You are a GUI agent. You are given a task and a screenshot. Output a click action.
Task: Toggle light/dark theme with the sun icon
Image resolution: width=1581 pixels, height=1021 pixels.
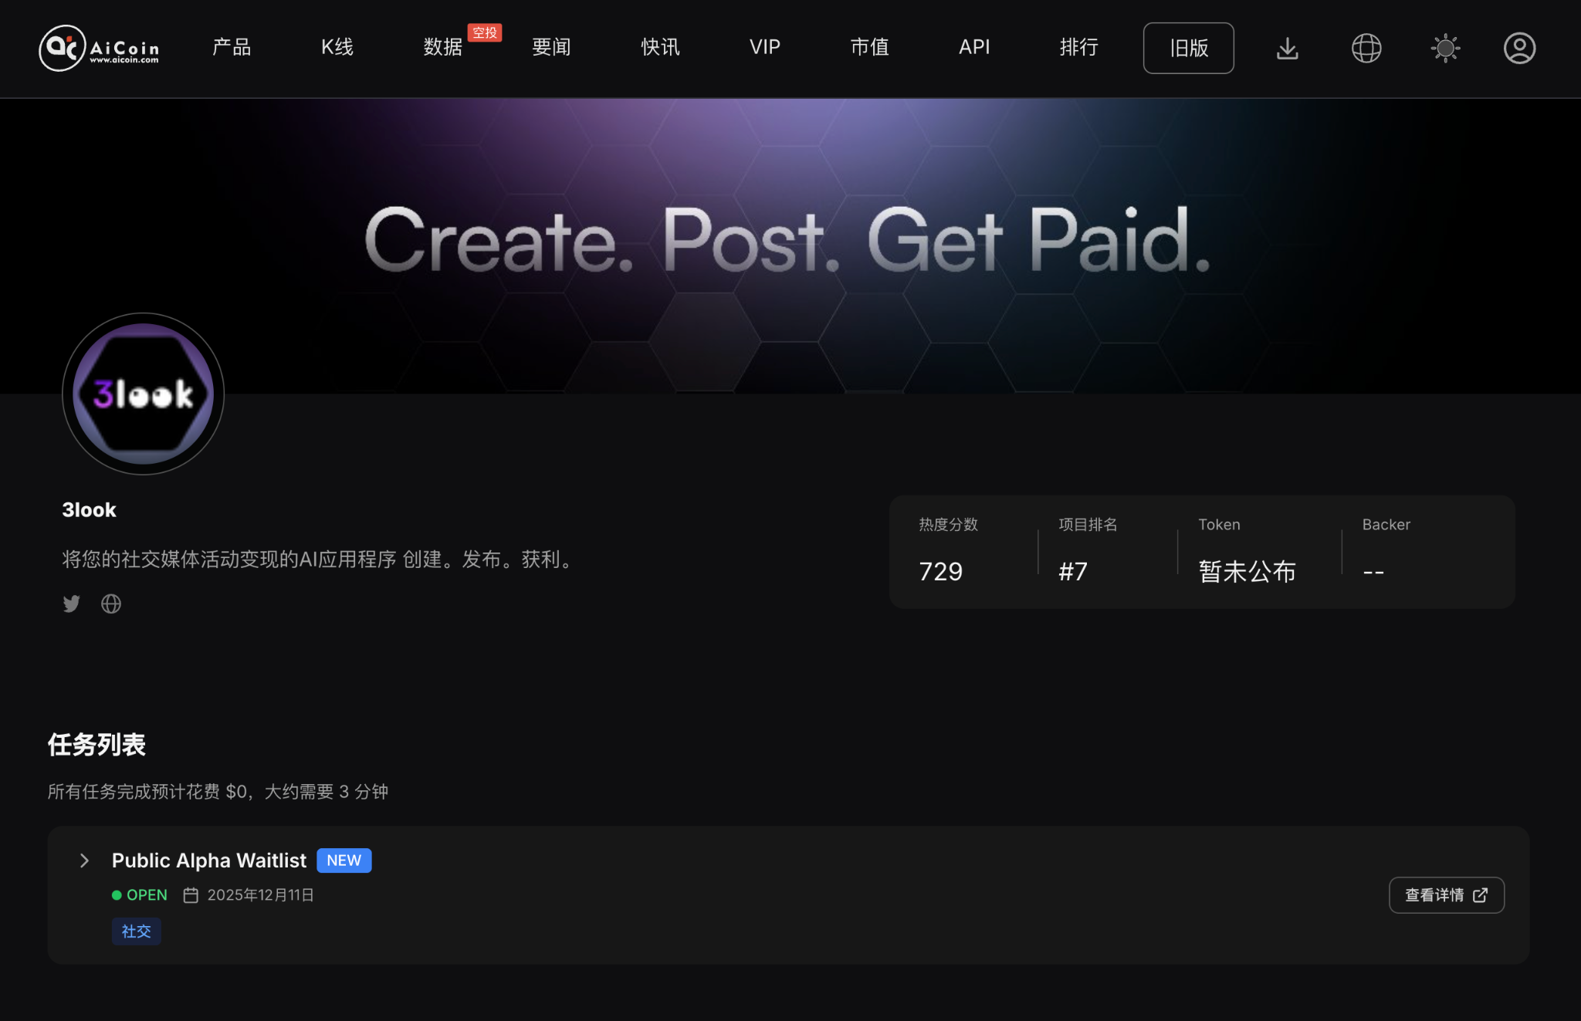pyautogui.click(x=1445, y=48)
